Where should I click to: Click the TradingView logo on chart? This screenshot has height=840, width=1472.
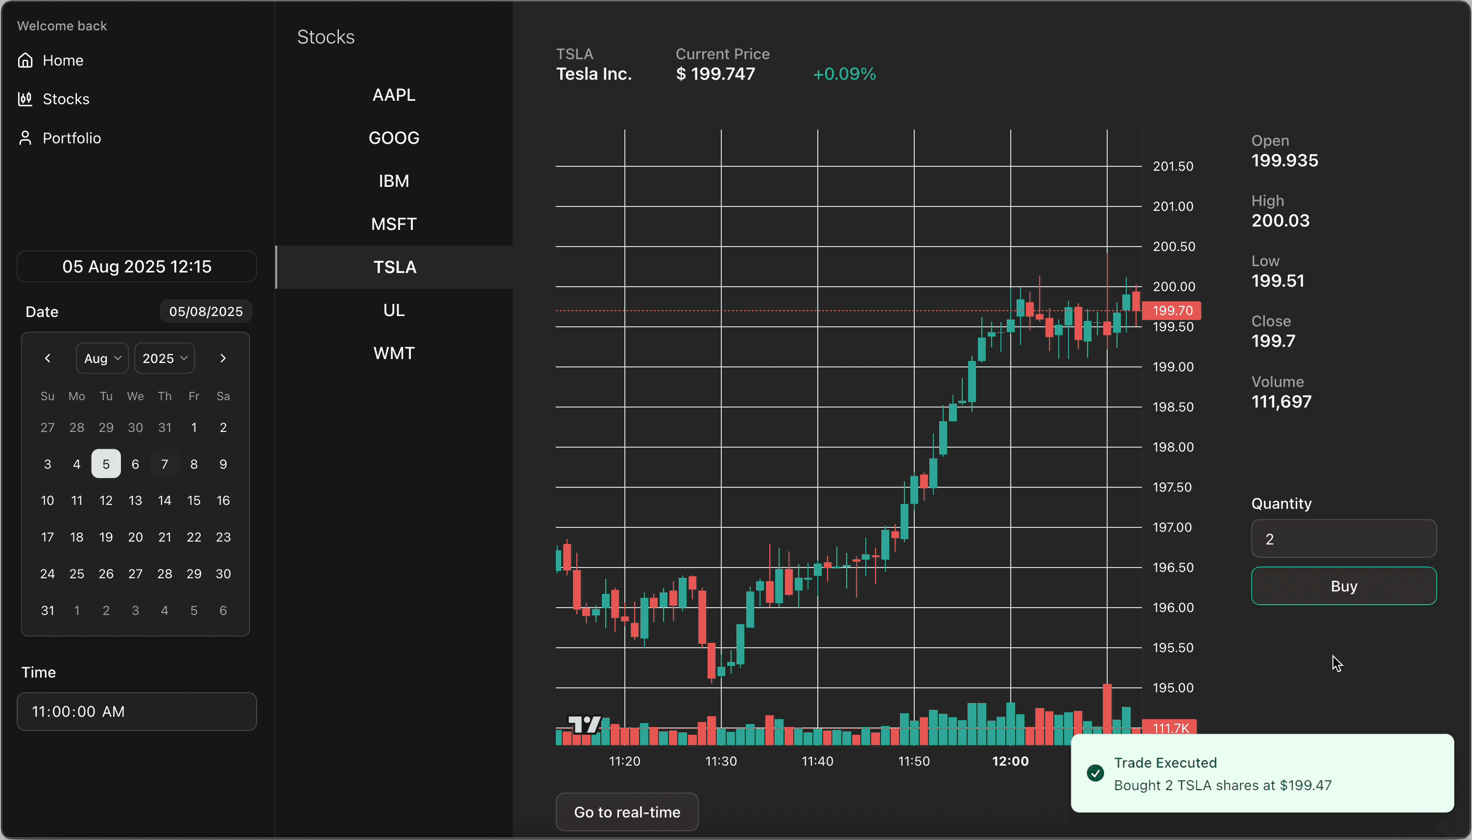(x=584, y=724)
